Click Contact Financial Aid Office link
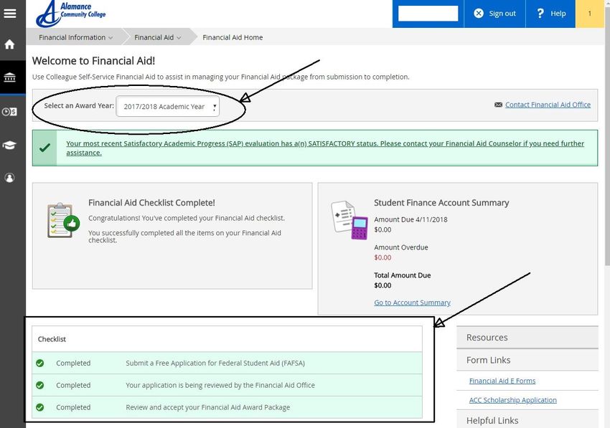The width and height of the screenshot is (610, 428). (x=548, y=105)
